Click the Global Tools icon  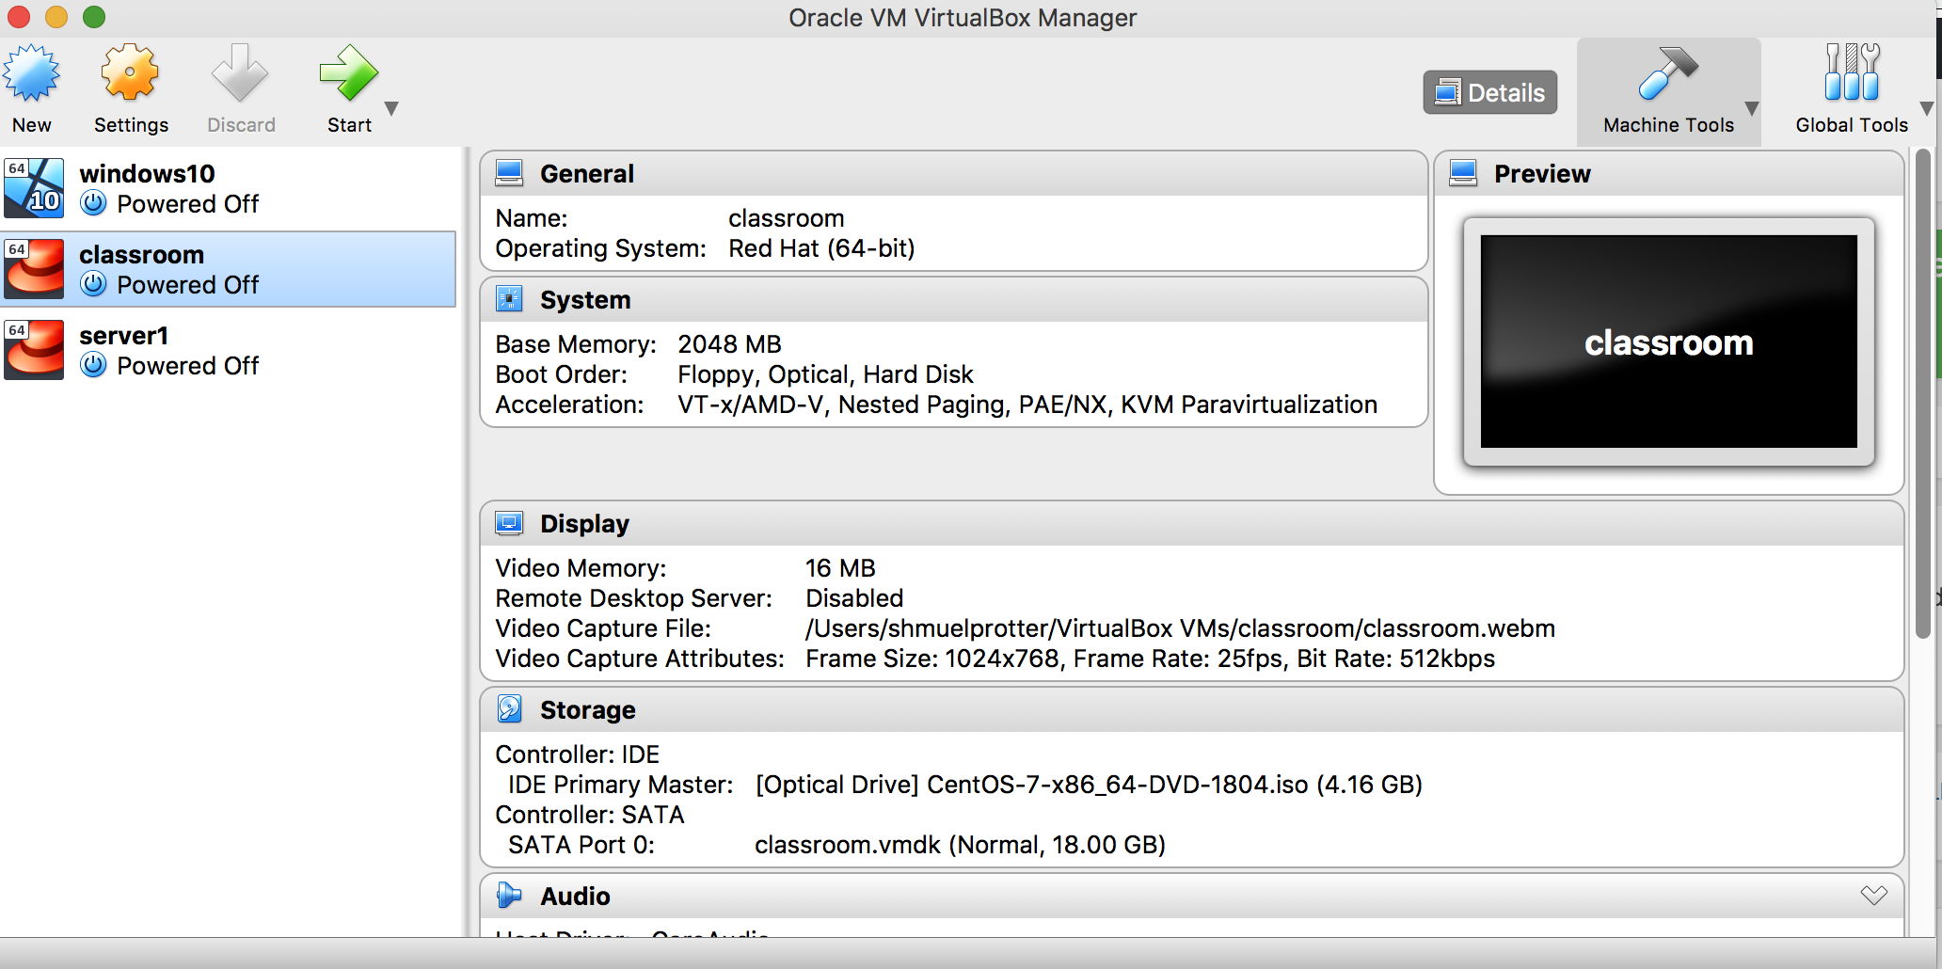coord(1852,72)
